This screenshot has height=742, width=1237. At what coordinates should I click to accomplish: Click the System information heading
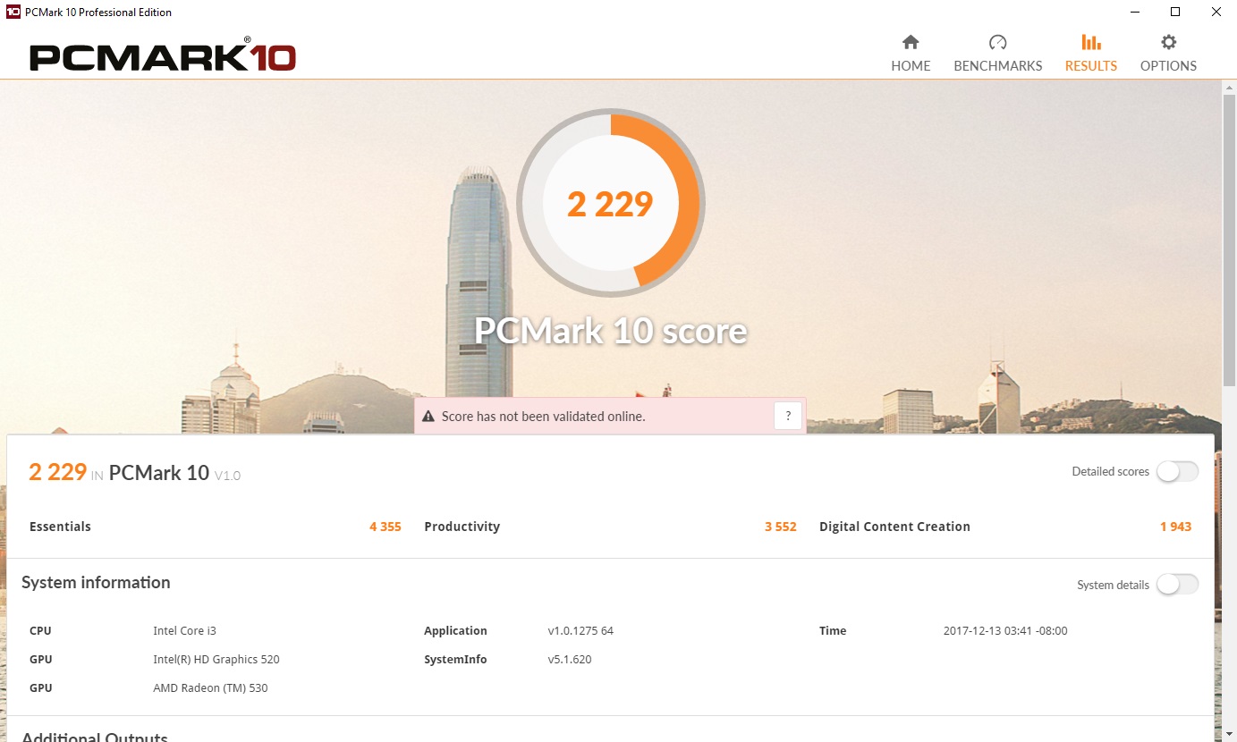point(96,582)
